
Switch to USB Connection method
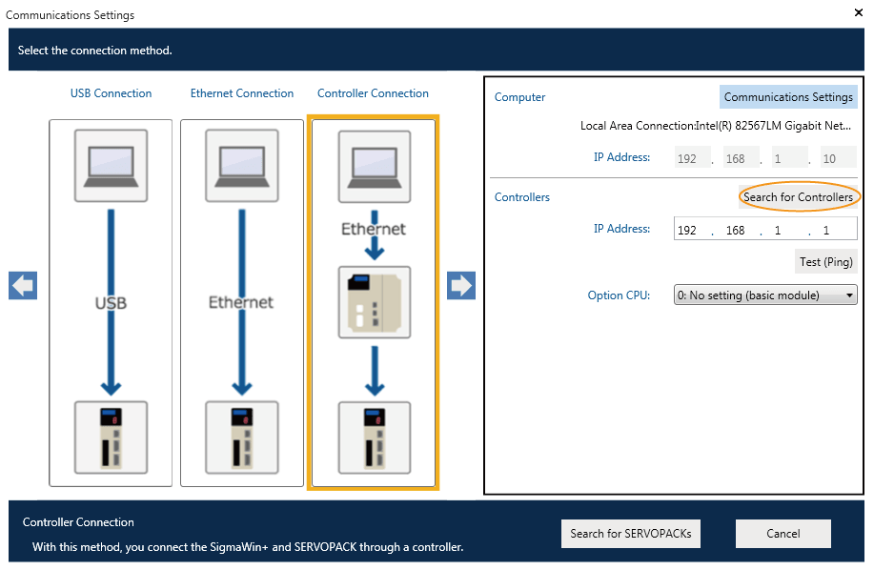111,93
